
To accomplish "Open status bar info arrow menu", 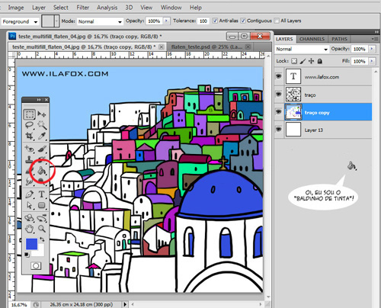I will (125, 304).
